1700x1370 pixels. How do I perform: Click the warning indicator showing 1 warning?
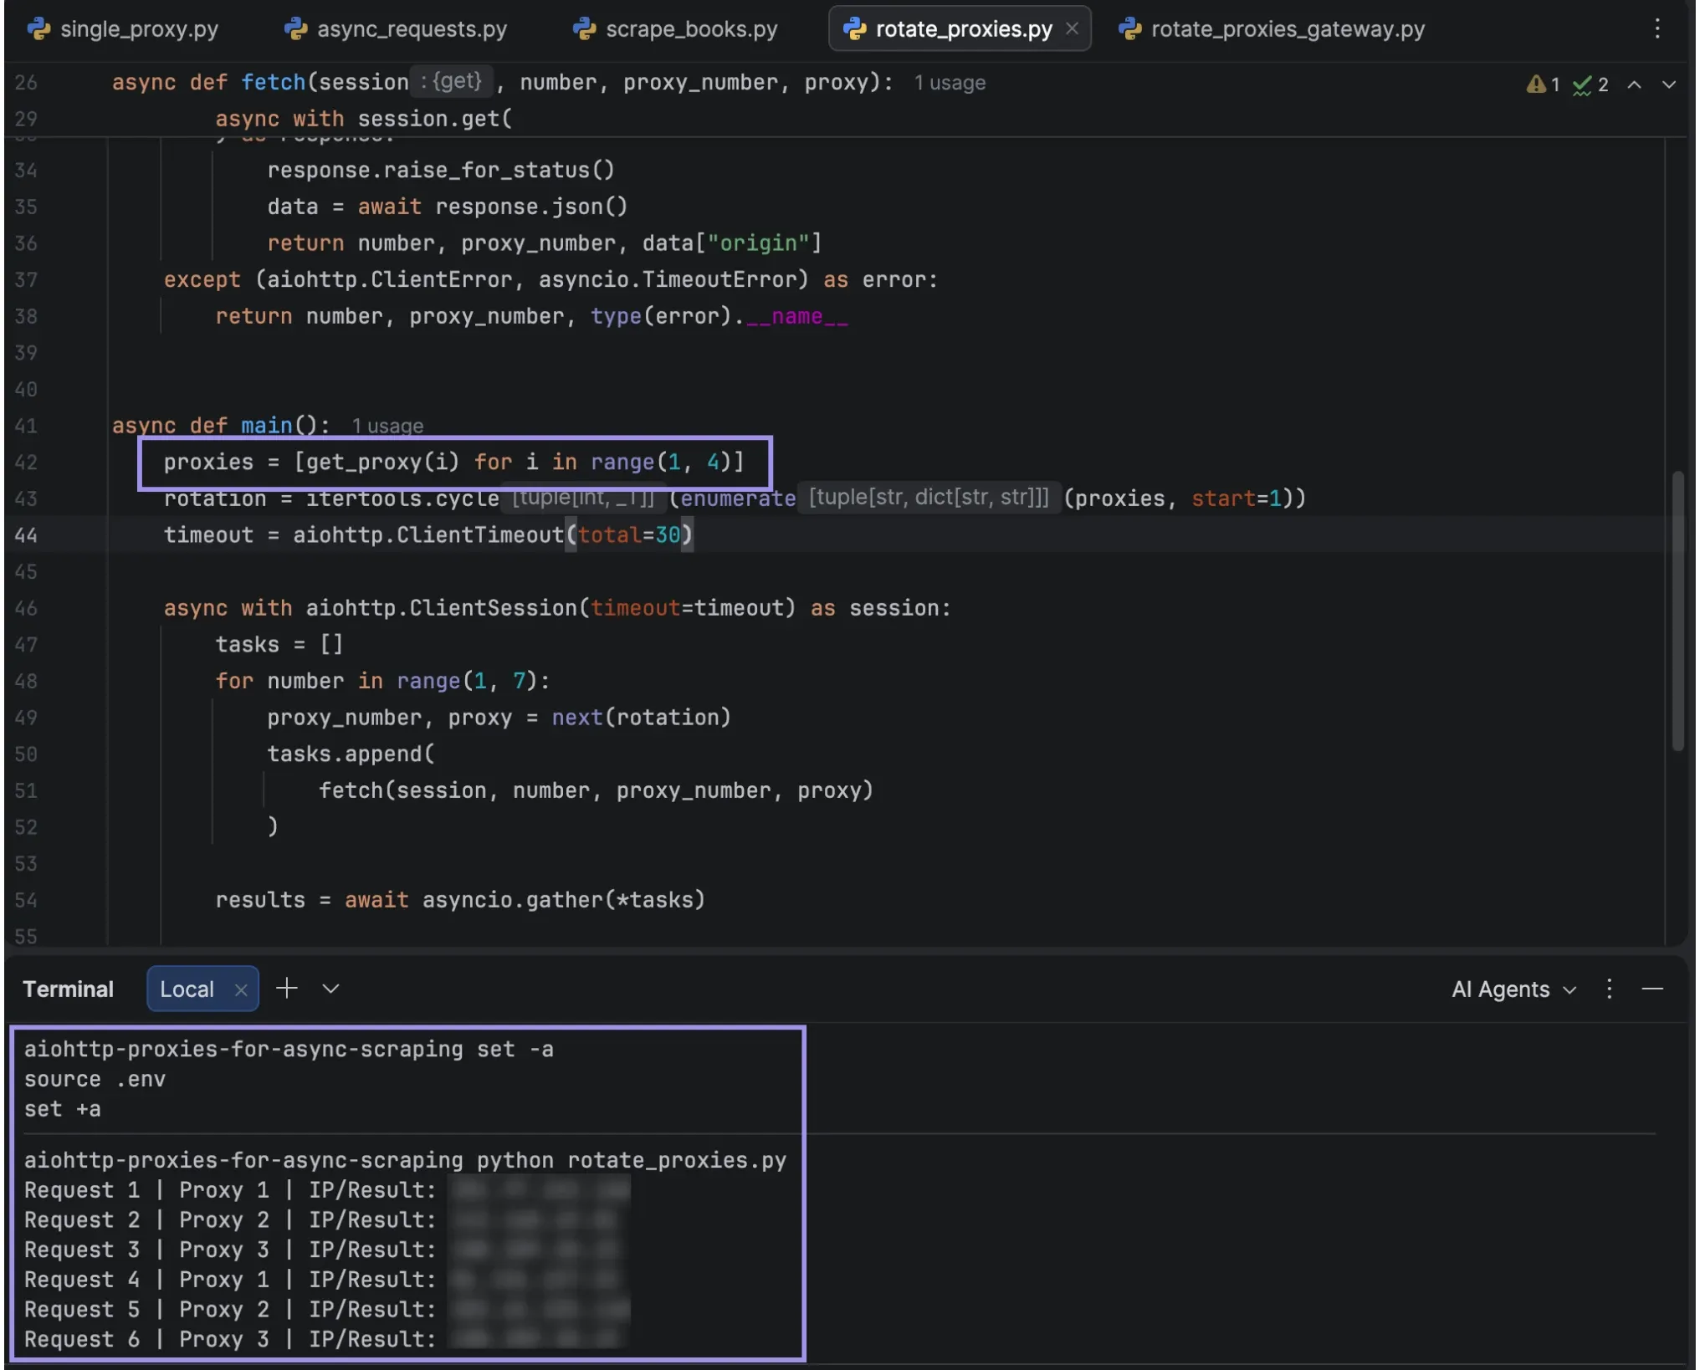pyautogui.click(x=1543, y=84)
